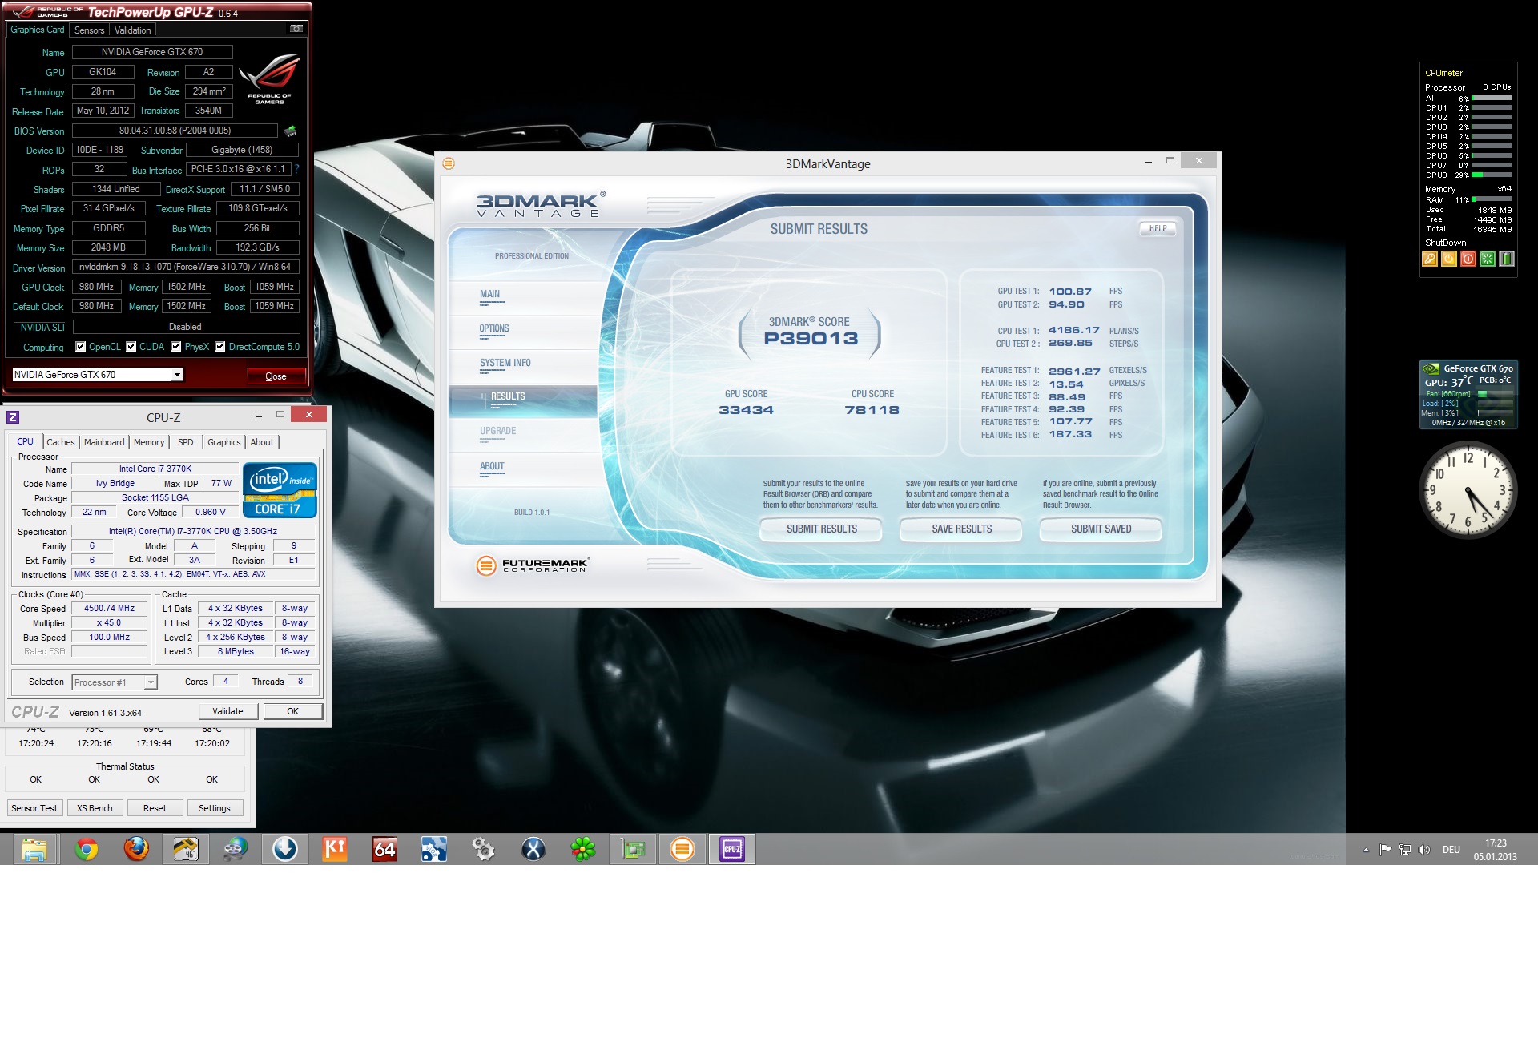1538x1038 pixels.
Task: Select SYSTEM INFO in 3DMark sidebar
Action: [505, 363]
